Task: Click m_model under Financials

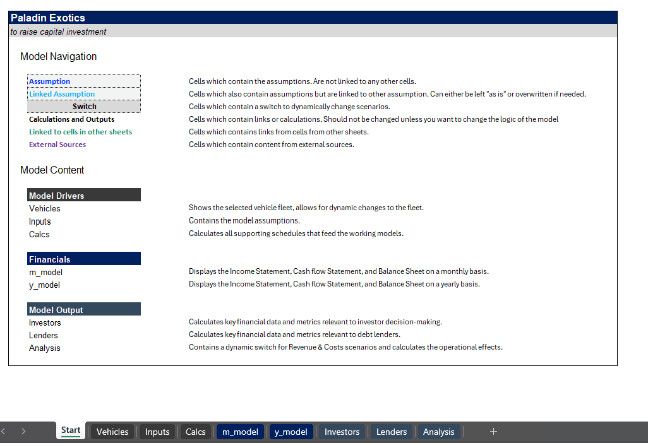Action: [x=45, y=273]
